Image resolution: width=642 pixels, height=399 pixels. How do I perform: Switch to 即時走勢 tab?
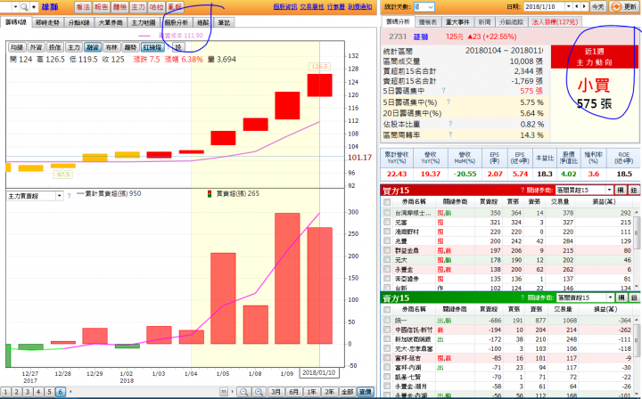[47, 22]
